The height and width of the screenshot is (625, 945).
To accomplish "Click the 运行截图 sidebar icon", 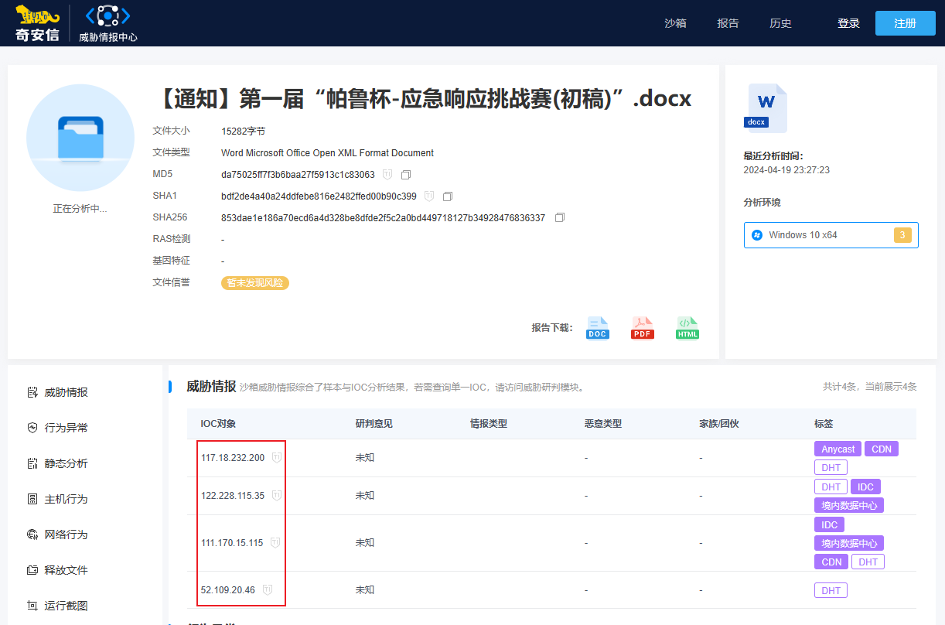I will click(x=32, y=606).
